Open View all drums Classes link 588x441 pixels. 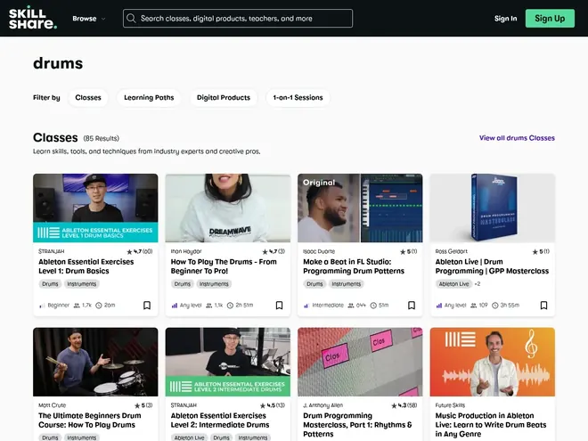coord(517,138)
